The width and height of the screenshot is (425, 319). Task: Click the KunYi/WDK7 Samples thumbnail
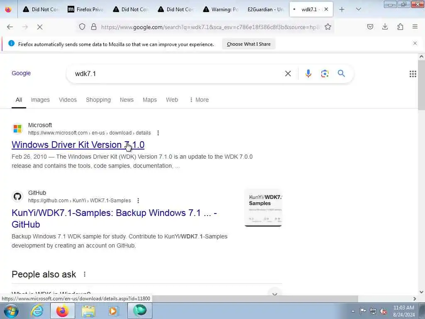click(x=263, y=208)
